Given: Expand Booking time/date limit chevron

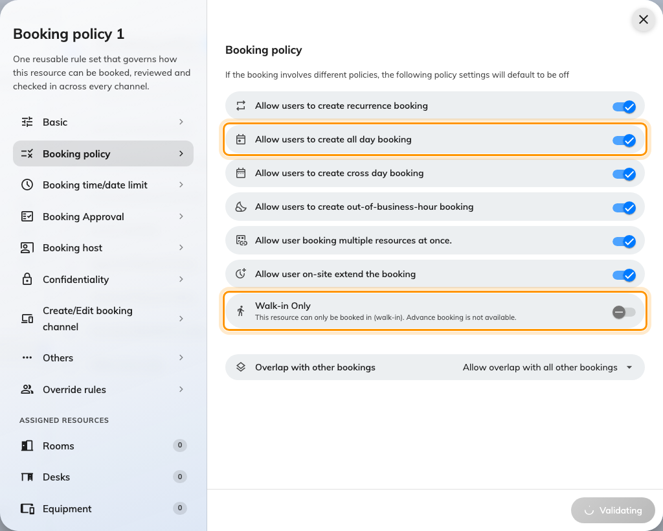Looking at the screenshot, I should point(181,185).
